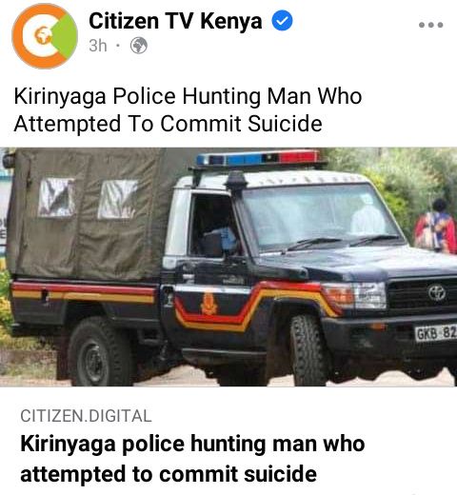Viewport: 457px width, 495px height.
Task: Click the police crest on the door
Action: pos(209,304)
